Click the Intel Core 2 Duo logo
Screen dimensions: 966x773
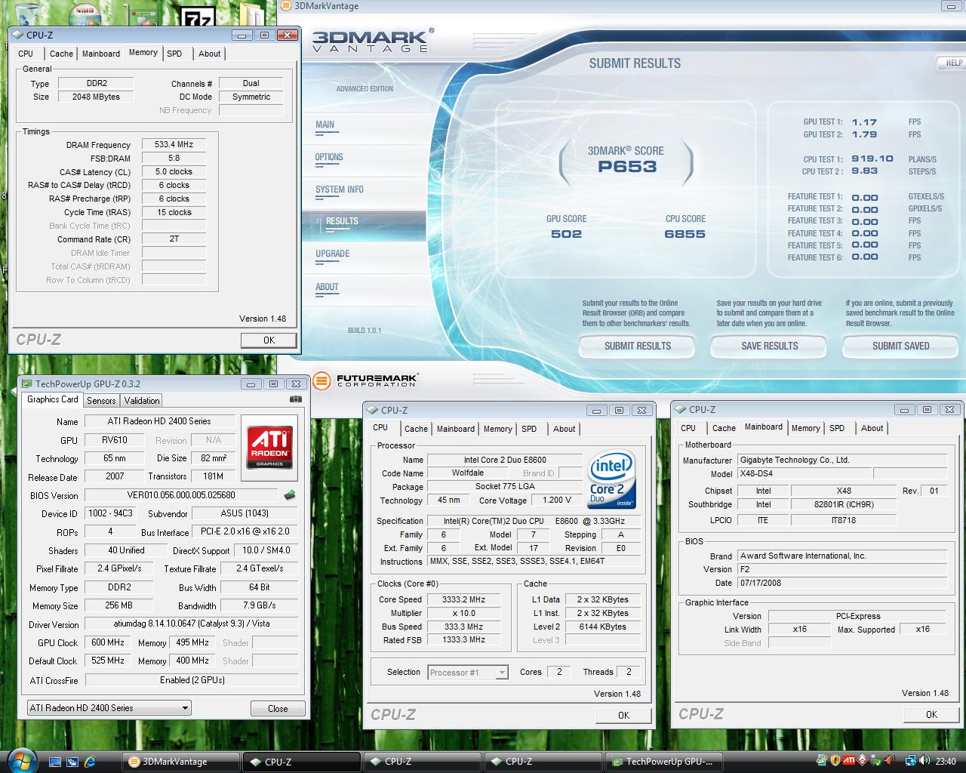tap(611, 481)
